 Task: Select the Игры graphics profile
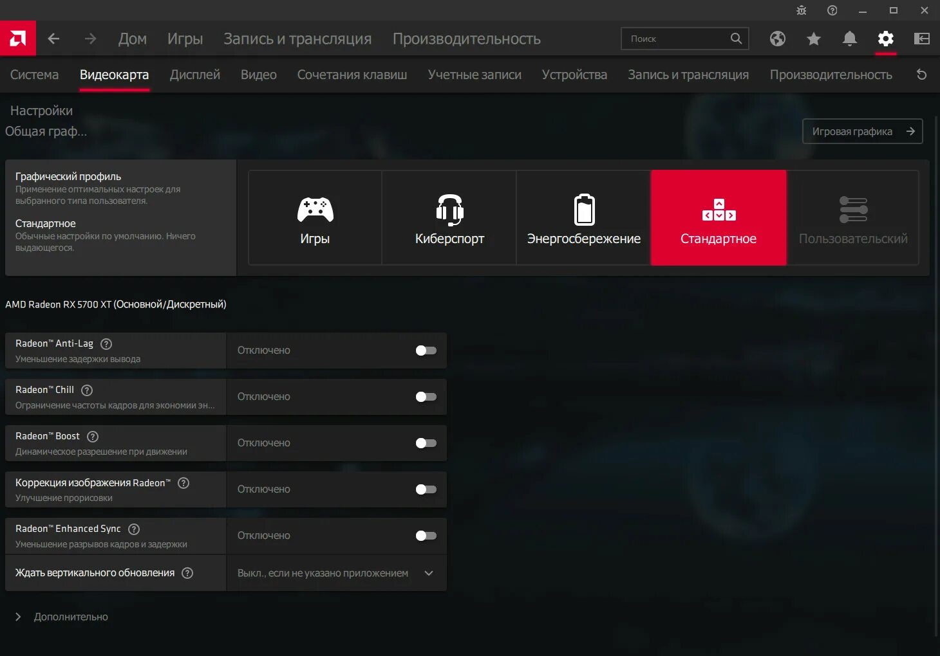point(315,217)
